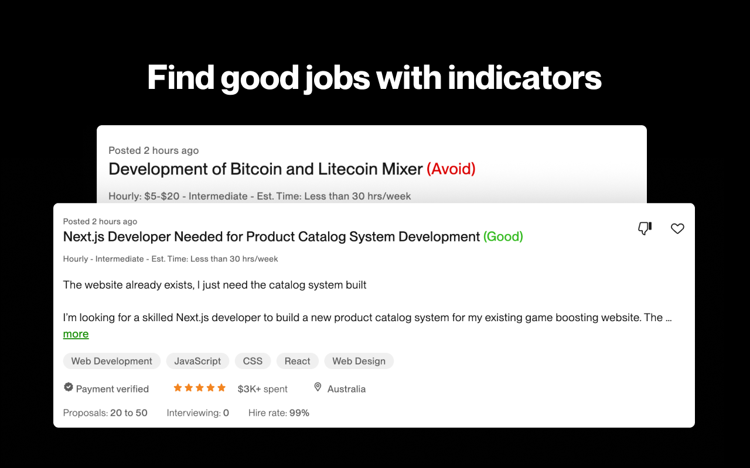
Task: Select the green Good indicator
Action: pyautogui.click(x=503, y=236)
